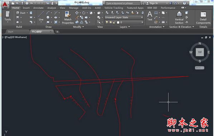Open the Add-ins ribbon tab
Screen dimensions: 214x136
click(87, 8)
